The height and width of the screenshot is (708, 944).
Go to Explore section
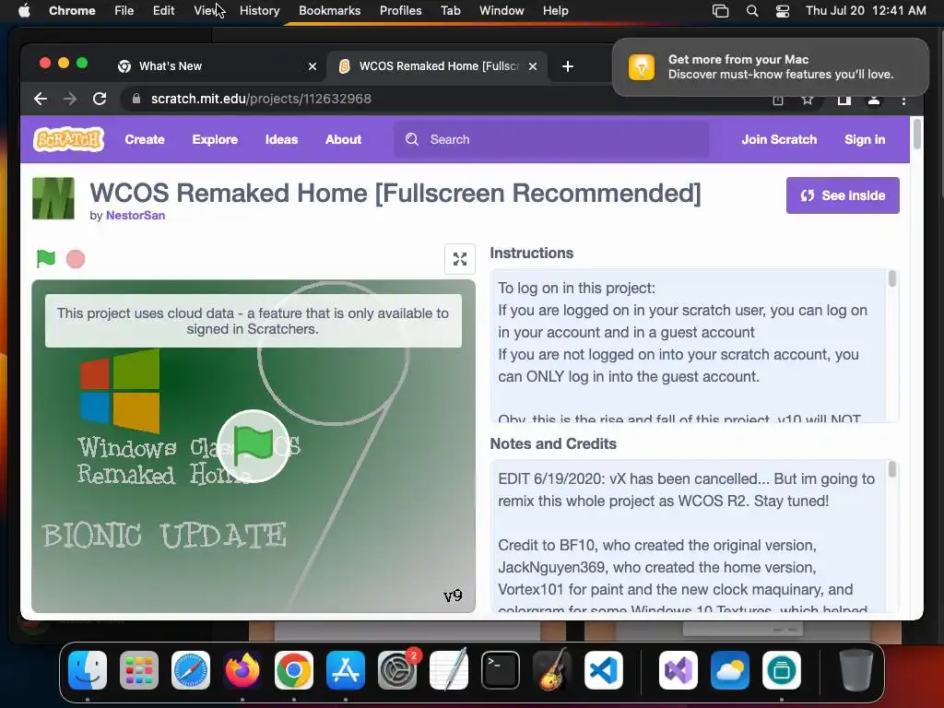tap(215, 139)
